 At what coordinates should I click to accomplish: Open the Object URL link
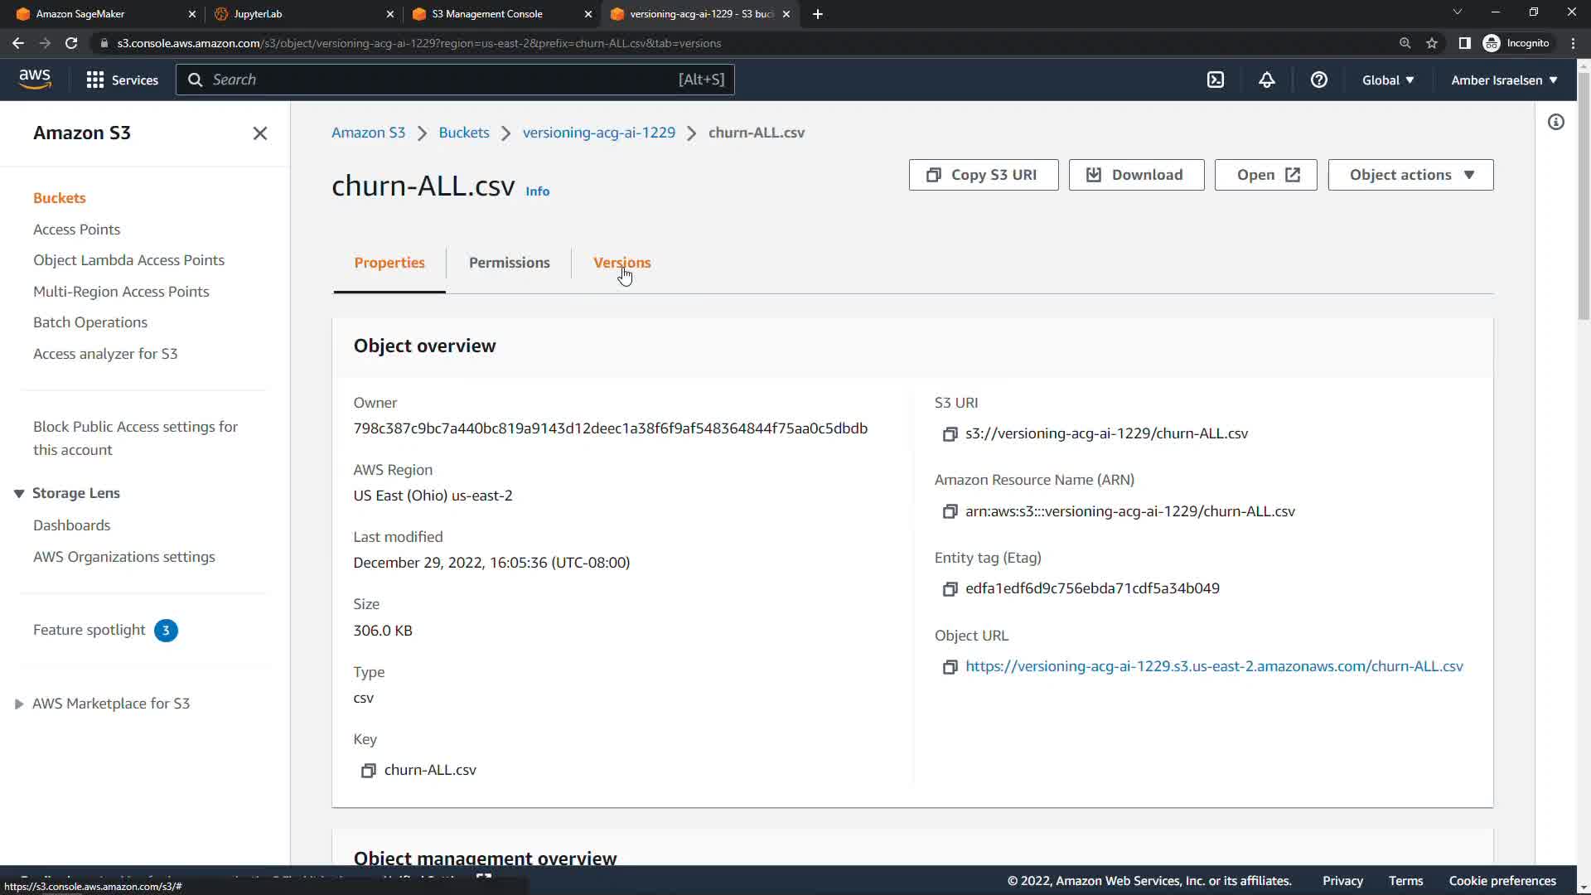point(1214,666)
